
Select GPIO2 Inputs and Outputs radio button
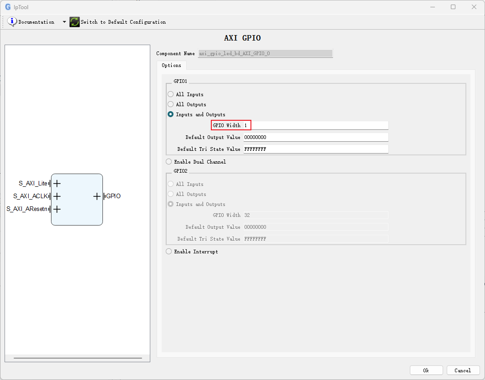(170, 204)
